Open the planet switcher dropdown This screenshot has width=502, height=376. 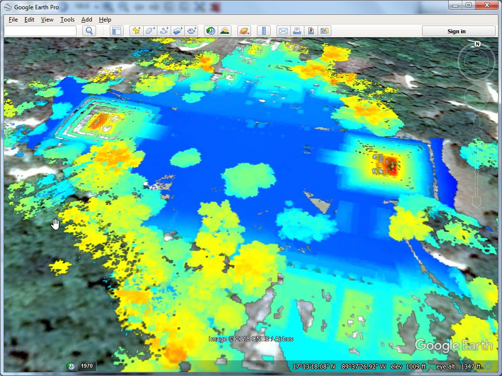click(244, 31)
